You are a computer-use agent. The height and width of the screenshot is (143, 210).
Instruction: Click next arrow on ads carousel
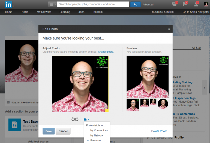coord(205,88)
